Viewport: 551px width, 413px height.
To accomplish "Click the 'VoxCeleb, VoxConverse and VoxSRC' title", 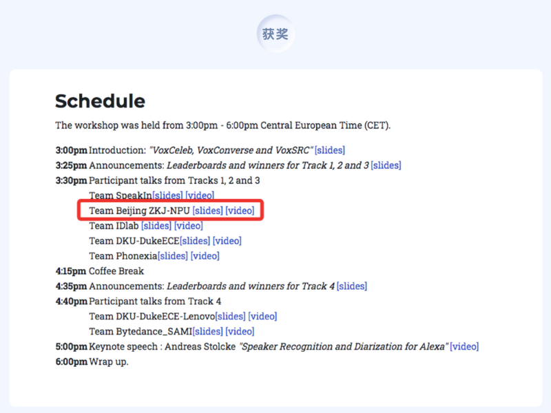I will (x=231, y=150).
